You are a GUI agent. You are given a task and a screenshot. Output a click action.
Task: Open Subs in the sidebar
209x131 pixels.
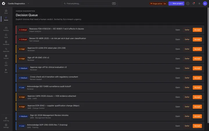(x=6, y=71)
